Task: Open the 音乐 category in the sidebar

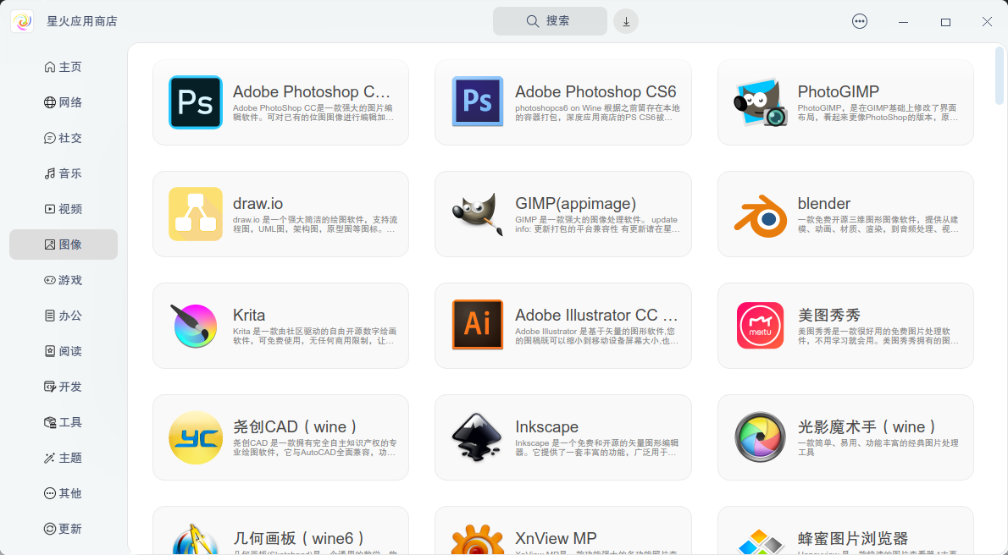Action: [x=64, y=173]
